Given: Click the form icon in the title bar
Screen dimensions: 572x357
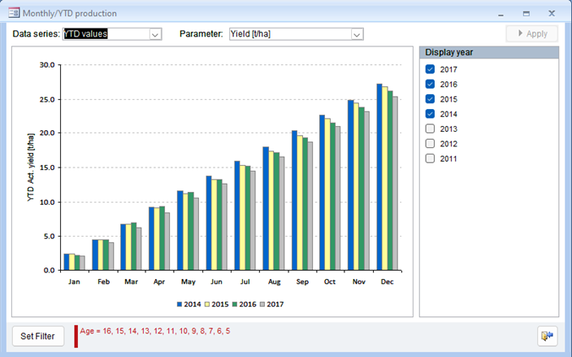Looking at the screenshot, I should pos(14,14).
